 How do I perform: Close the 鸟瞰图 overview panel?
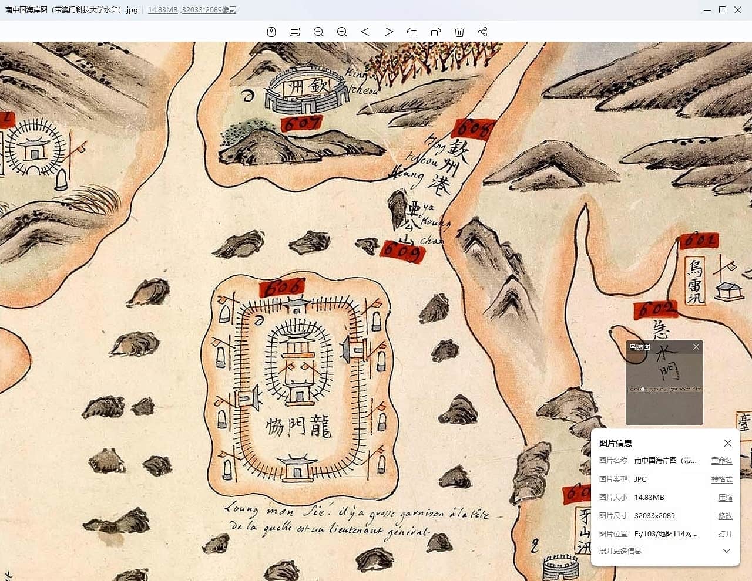tap(696, 347)
